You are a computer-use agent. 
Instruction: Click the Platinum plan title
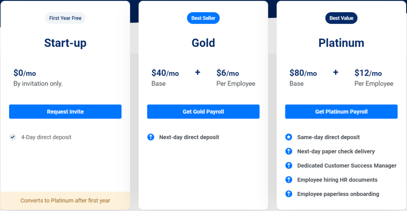click(341, 43)
